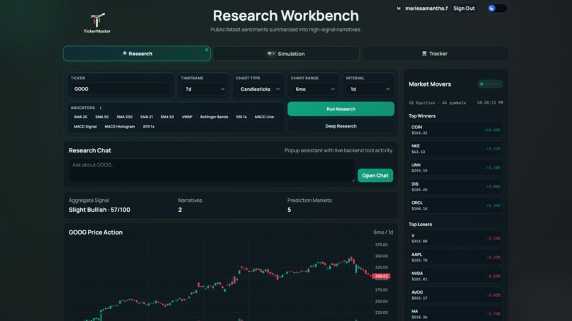Switch to the Simulation tab
The height and width of the screenshot is (321, 572).
[286, 54]
